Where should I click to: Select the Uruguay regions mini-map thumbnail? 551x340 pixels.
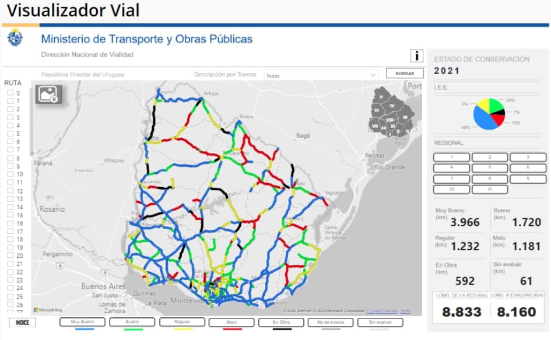tap(391, 113)
